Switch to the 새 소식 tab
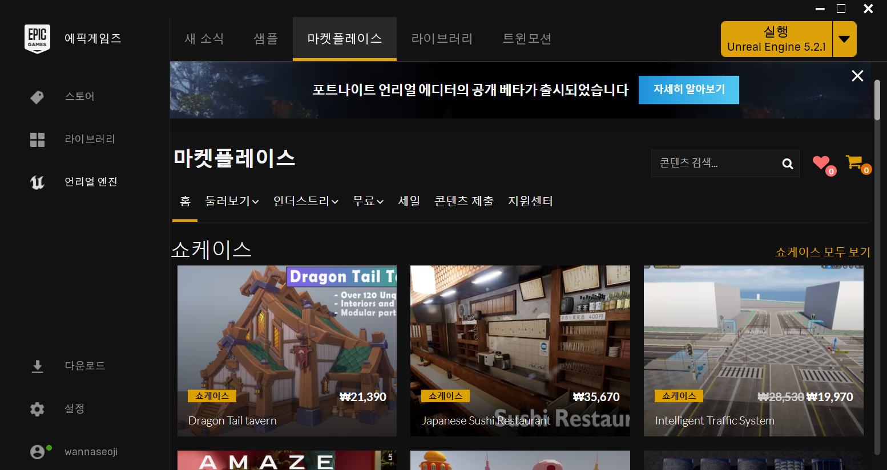 tap(204, 39)
